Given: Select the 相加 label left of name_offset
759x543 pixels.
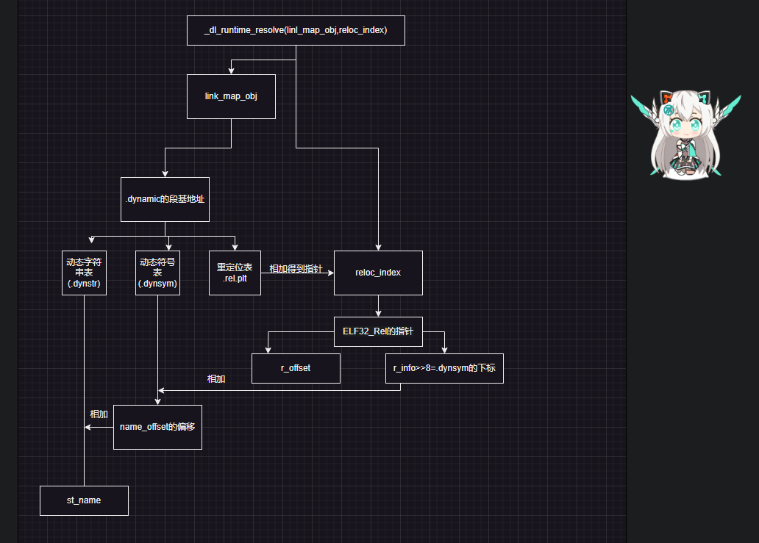Looking at the screenshot, I should 99,414.
